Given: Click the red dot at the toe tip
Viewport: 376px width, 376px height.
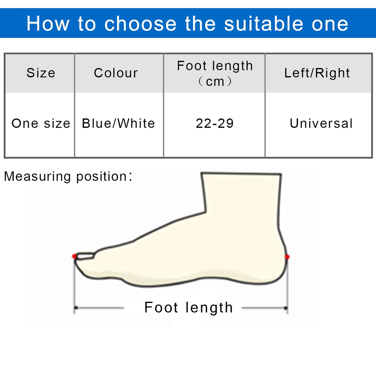Looking at the screenshot, I should [75, 256].
